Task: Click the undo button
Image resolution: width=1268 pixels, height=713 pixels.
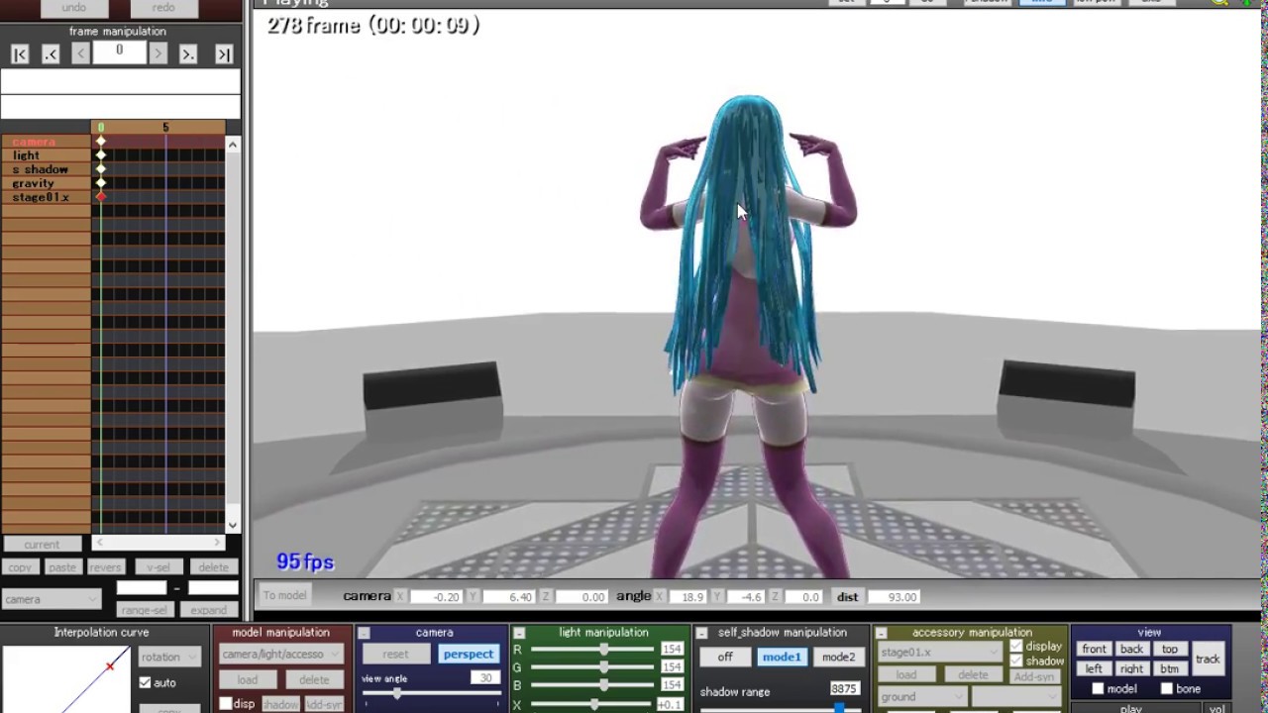Action: tap(74, 8)
